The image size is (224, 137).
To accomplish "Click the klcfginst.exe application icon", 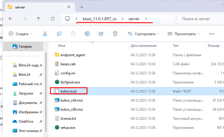I will [57, 82].
